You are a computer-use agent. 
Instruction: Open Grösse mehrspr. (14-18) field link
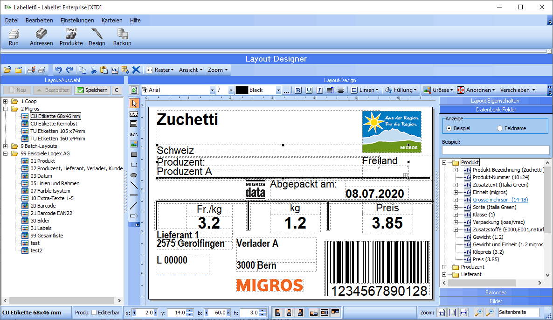click(500, 200)
